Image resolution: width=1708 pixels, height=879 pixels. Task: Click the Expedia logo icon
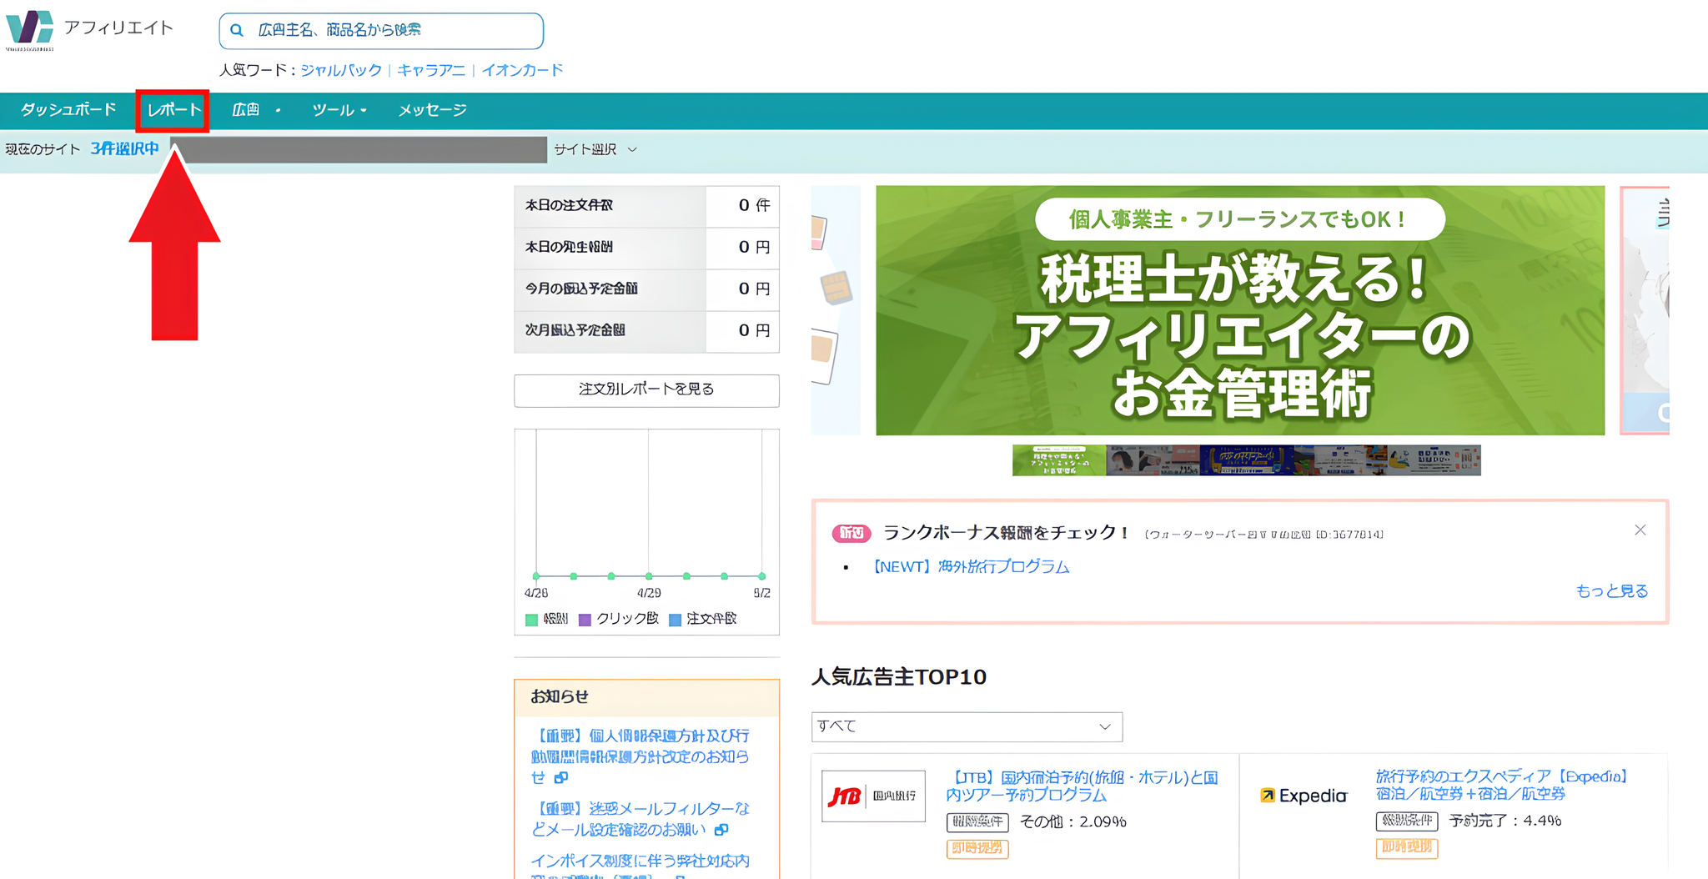tap(1266, 796)
